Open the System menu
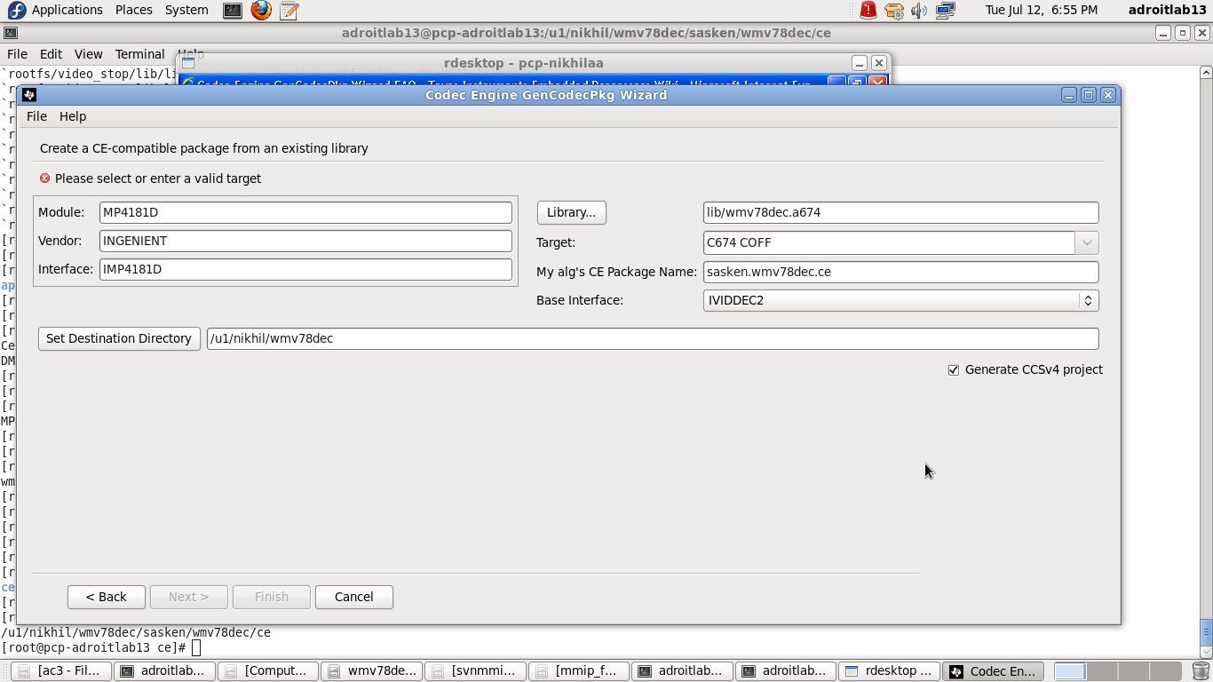Image resolution: width=1213 pixels, height=682 pixels. [186, 10]
